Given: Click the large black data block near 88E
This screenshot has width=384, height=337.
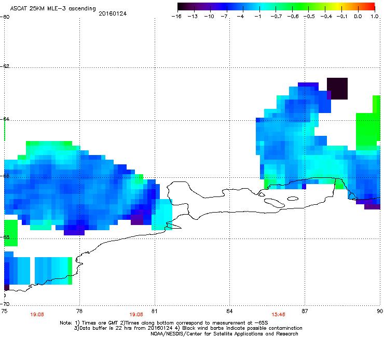Looking at the screenshot, I should click(x=337, y=89).
